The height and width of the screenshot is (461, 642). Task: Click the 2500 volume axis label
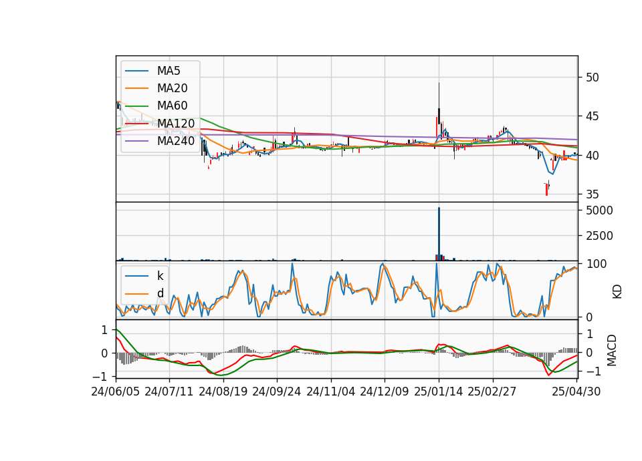point(599,236)
